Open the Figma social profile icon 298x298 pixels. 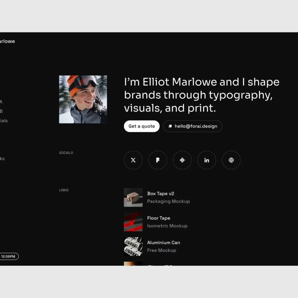158,160
